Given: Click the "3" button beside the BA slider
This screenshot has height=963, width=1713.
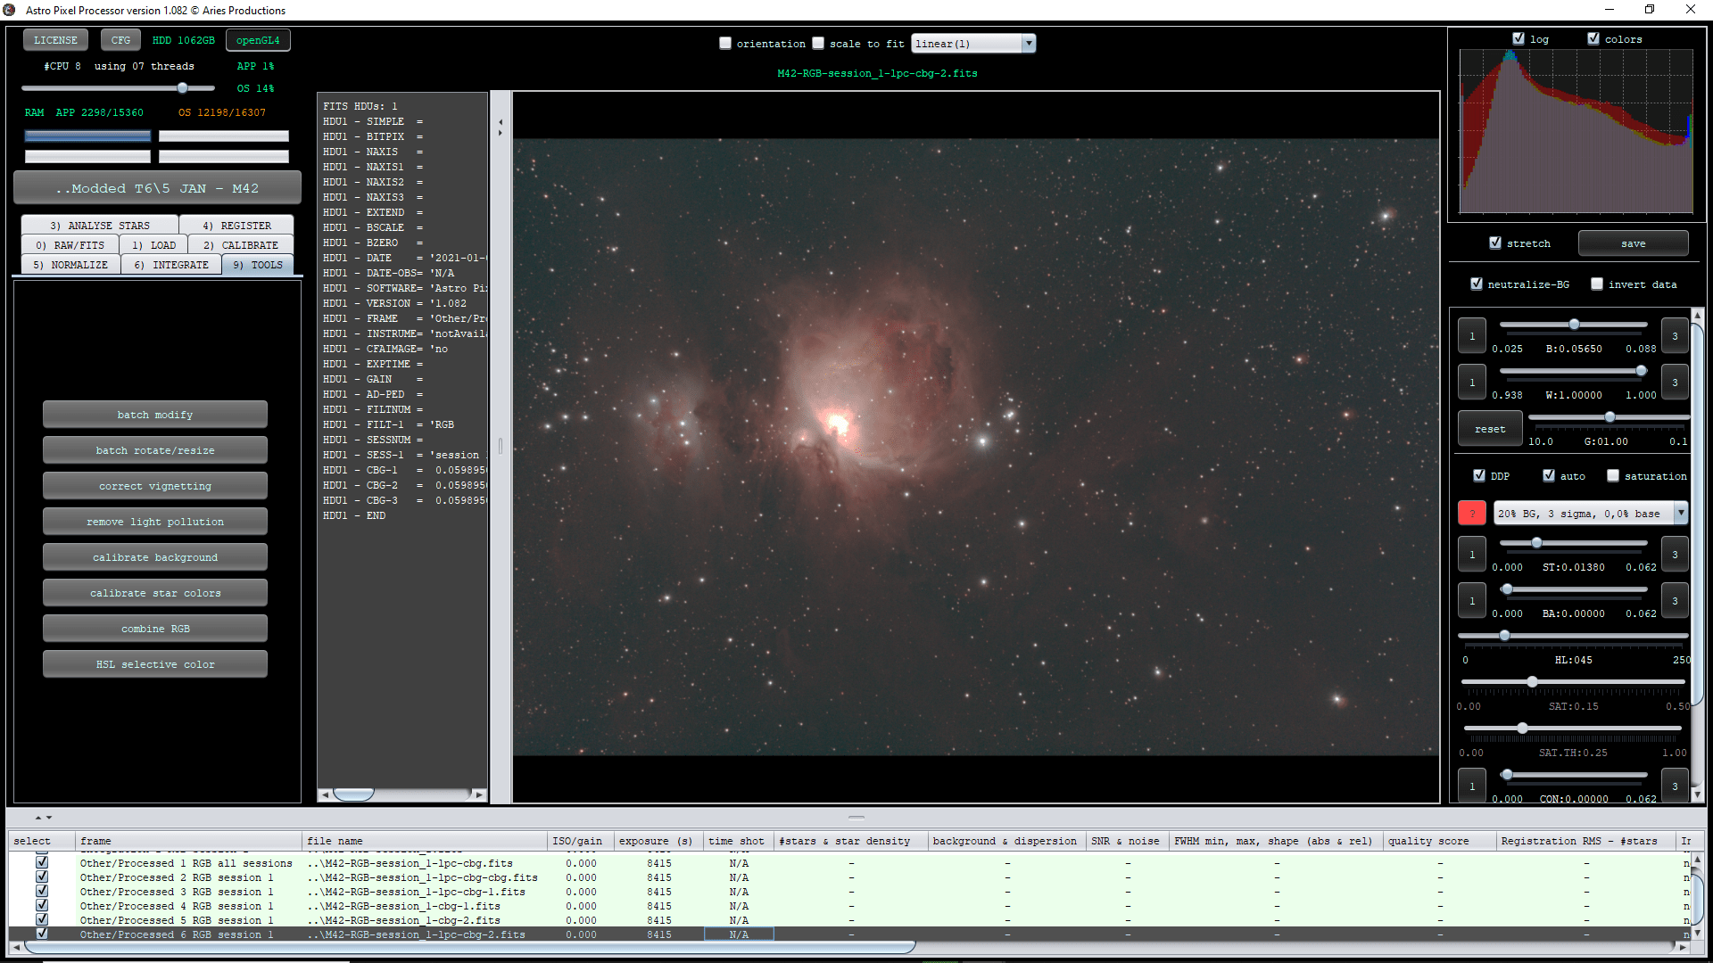Looking at the screenshot, I should pos(1675,601).
